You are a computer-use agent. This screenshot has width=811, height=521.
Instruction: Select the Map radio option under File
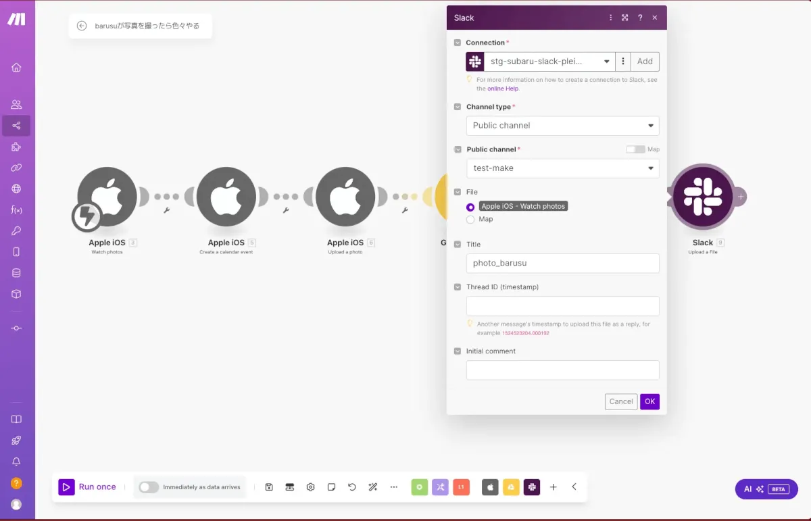coord(470,220)
